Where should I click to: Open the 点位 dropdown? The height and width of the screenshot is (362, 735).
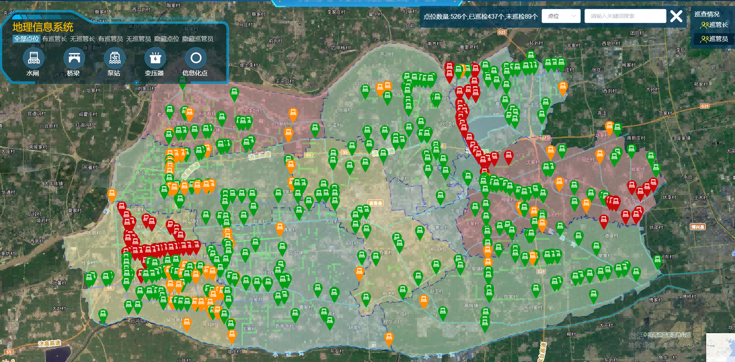coord(561,16)
